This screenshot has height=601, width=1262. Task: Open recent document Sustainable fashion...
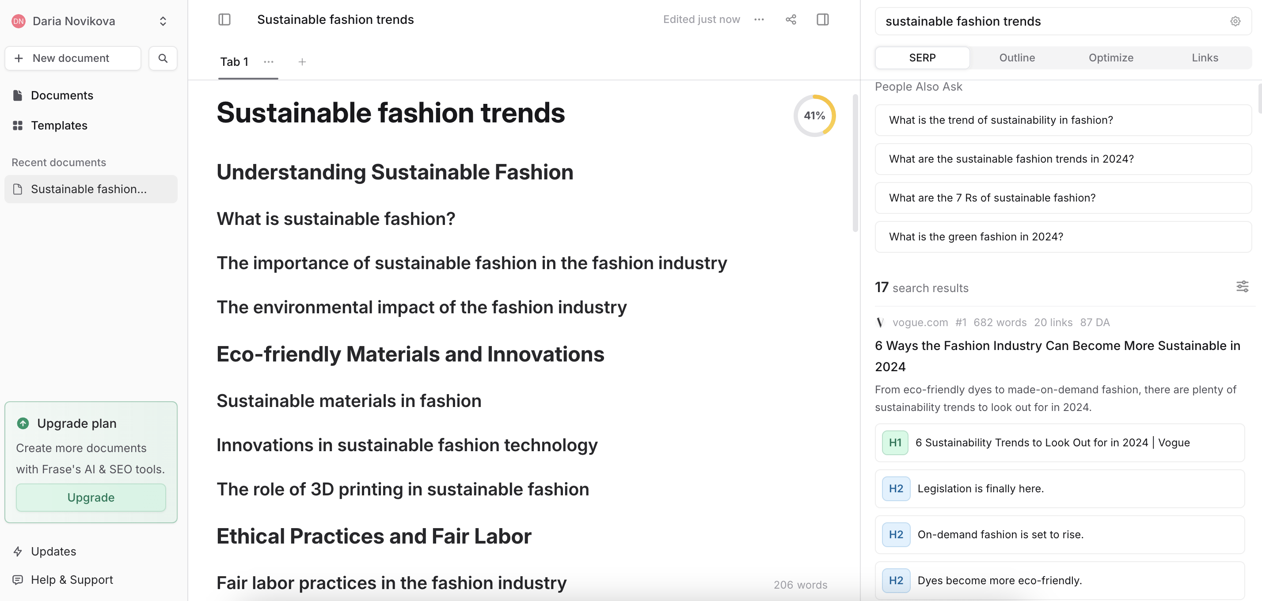tap(91, 189)
